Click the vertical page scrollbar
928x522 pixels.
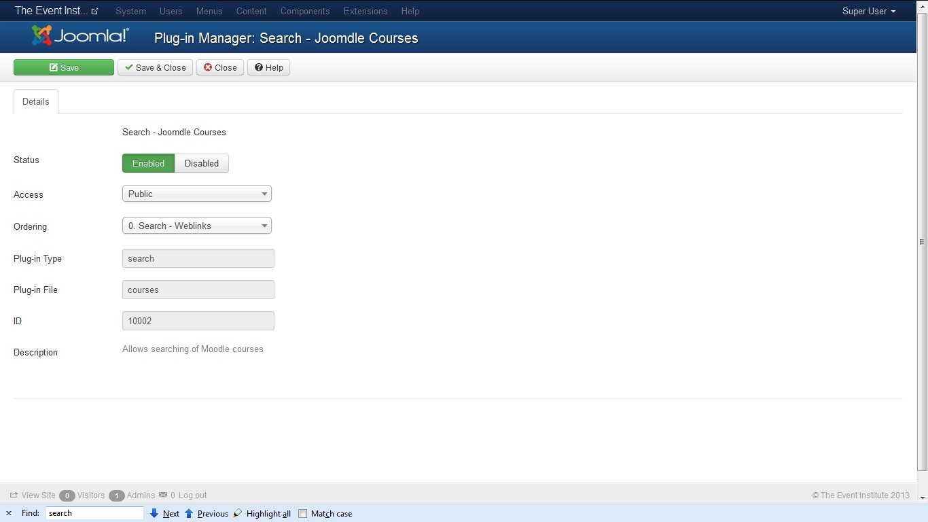[922, 241]
